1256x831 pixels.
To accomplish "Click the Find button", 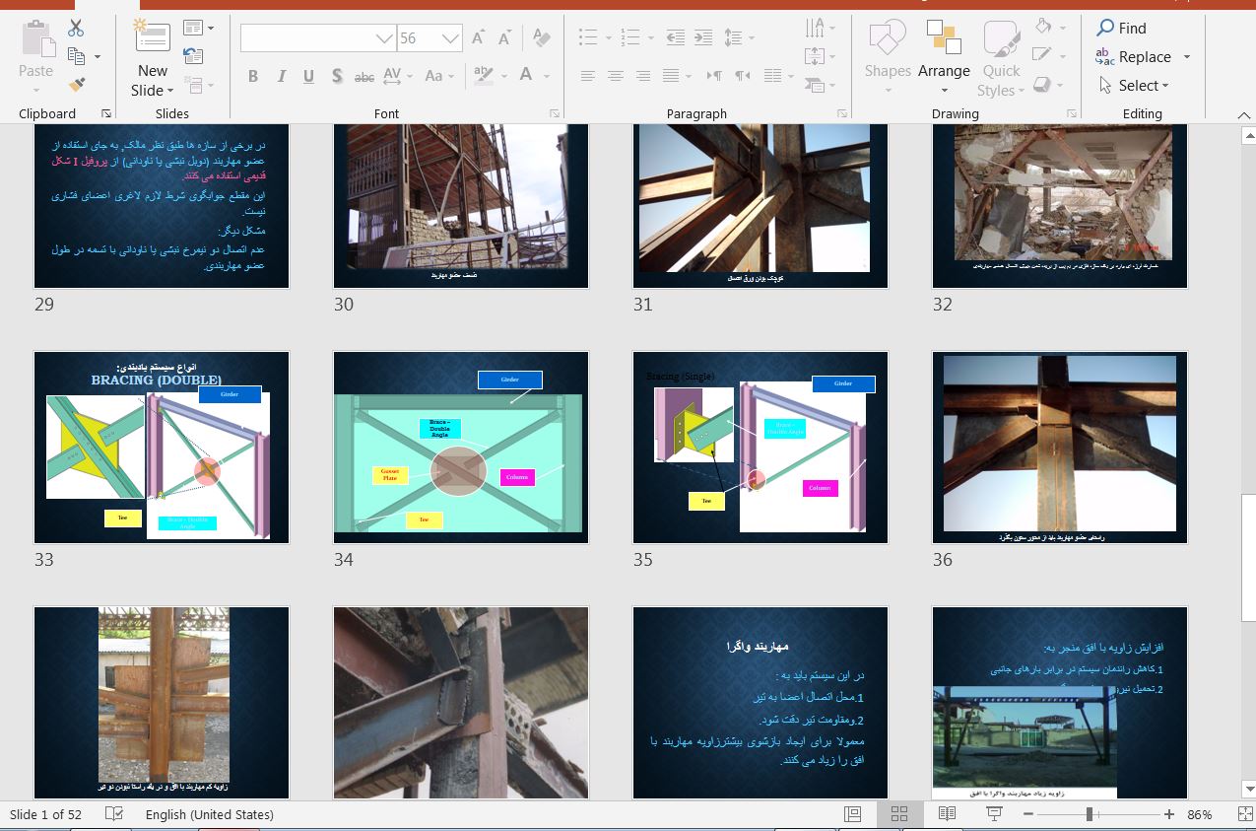I will pos(1122,29).
